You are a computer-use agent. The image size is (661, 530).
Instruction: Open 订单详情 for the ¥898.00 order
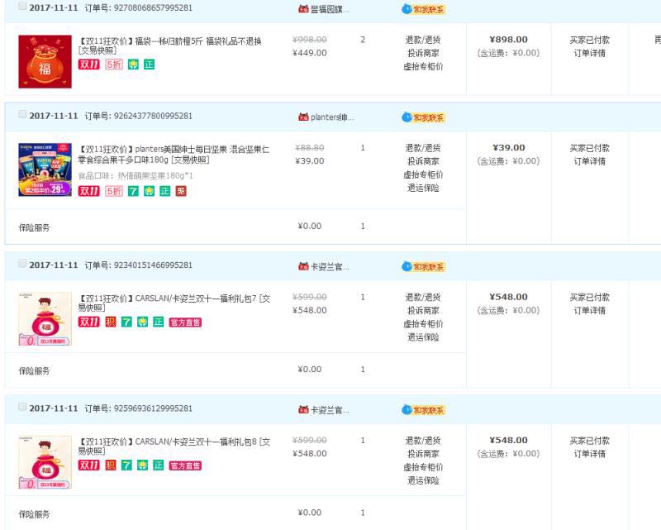tap(589, 53)
